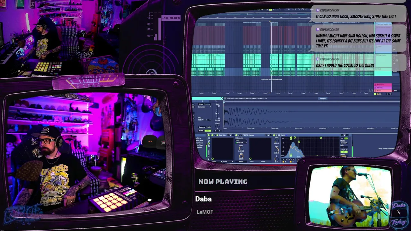Click the F6-RTA Stereo wrench configure icon
The width and height of the screenshot is (411, 231).
pos(241,135)
